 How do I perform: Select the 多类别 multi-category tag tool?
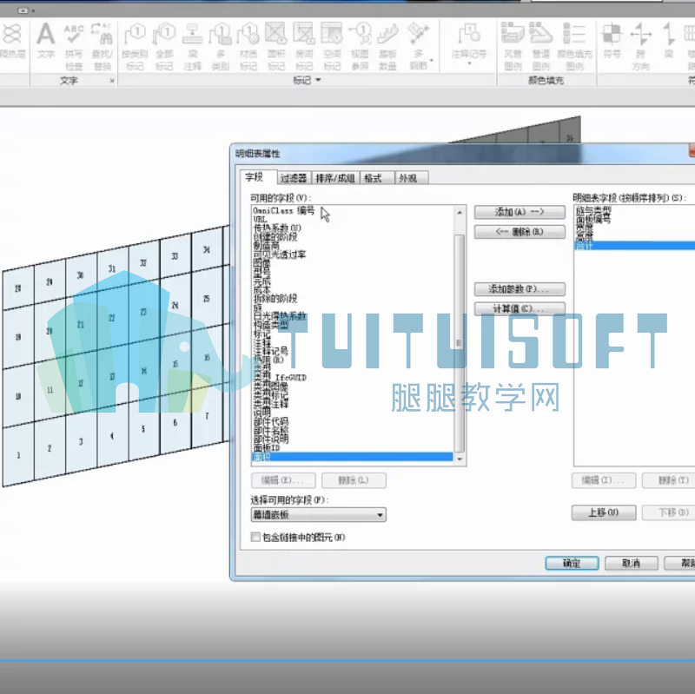[221, 46]
